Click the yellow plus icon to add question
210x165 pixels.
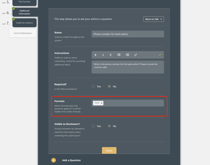click(x=54, y=160)
